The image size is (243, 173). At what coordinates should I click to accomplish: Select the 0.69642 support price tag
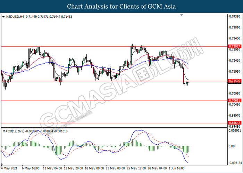coord(233,123)
